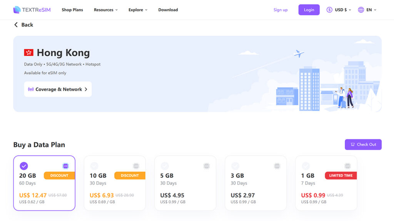
Task: Click the back arrow icon
Action: click(x=16, y=25)
